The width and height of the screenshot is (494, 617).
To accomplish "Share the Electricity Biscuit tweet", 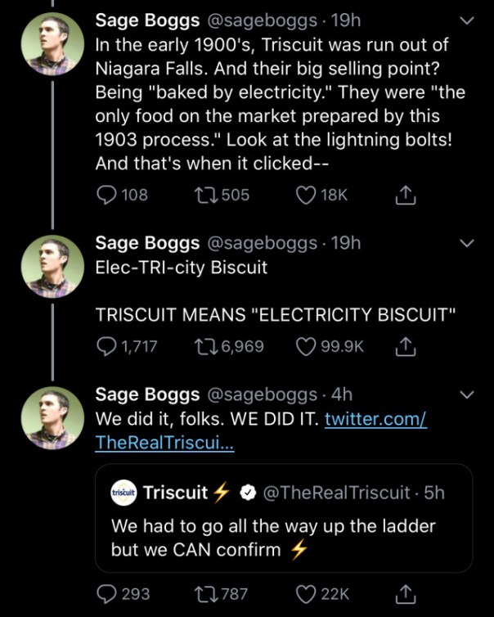I will point(403,346).
